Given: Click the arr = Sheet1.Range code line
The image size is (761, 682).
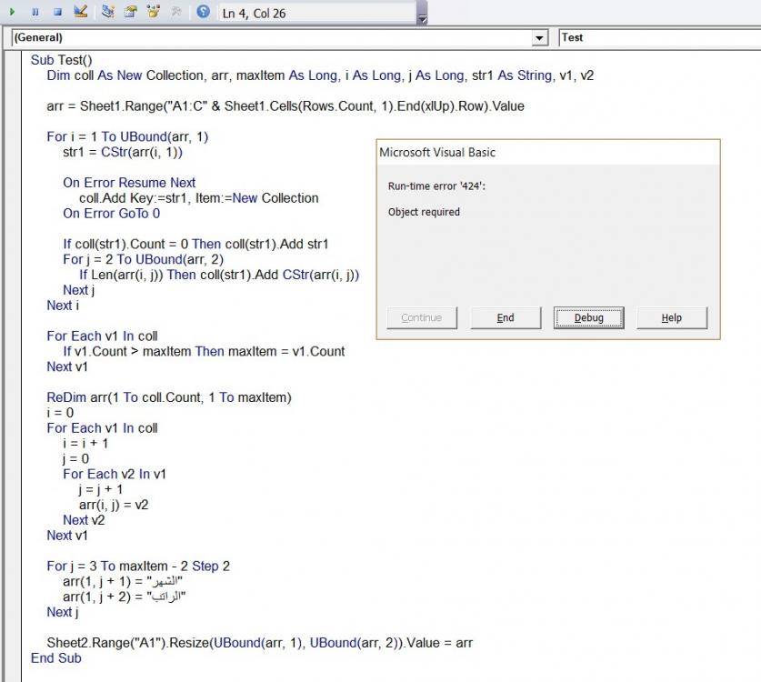Looking at the screenshot, I should [x=285, y=106].
